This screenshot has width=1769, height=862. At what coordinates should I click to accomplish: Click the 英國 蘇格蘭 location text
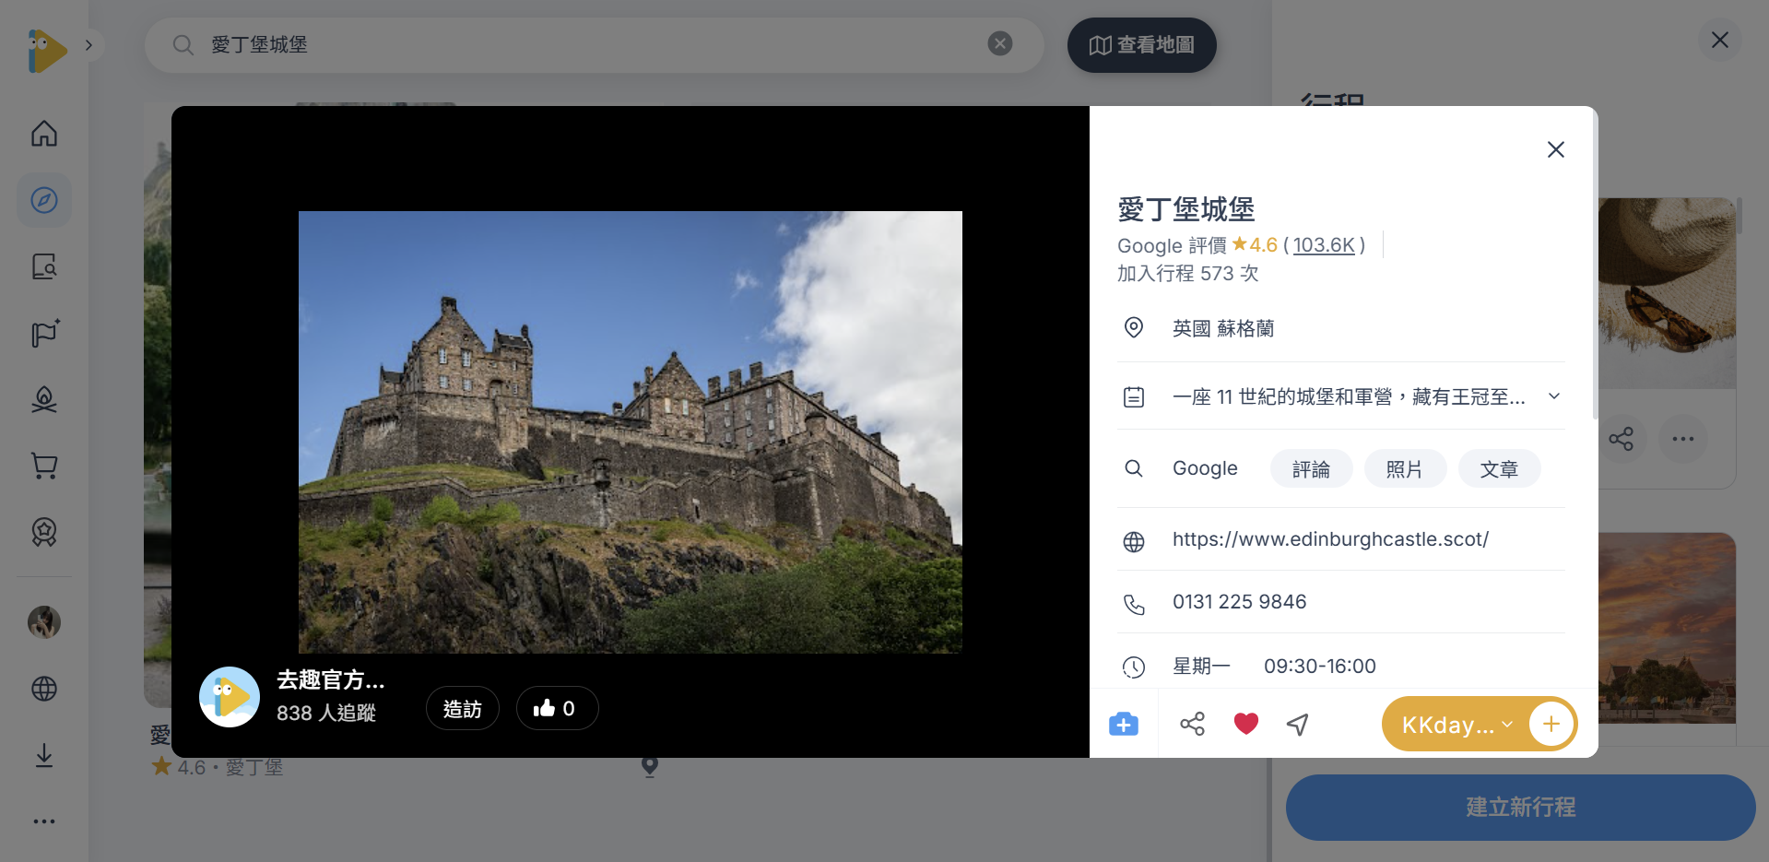tap(1223, 328)
